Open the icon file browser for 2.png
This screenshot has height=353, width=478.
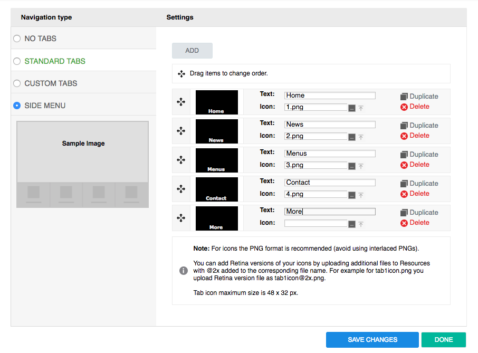352,137
